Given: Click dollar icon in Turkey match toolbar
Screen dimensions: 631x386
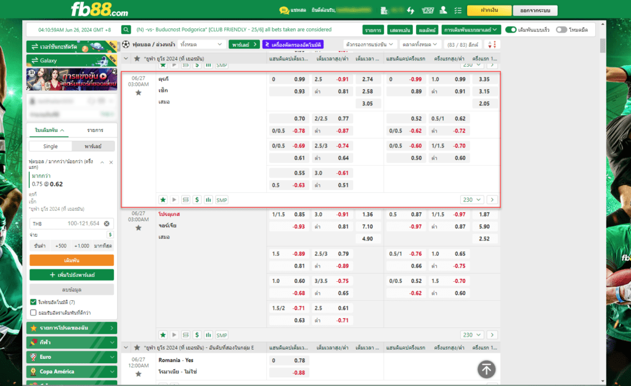Looking at the screenshot, I should pos(197,200).
